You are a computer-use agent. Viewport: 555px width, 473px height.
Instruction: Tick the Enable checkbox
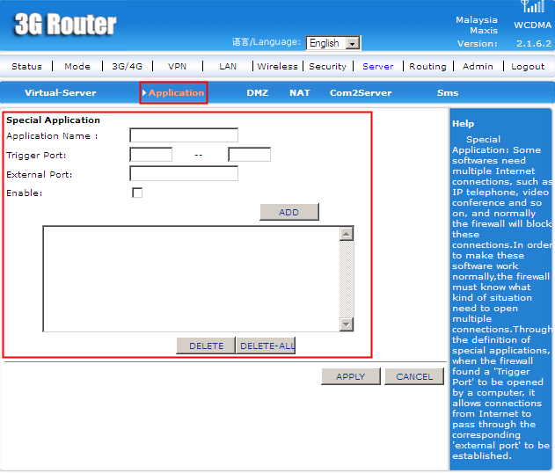pyautogui.click(x=136, y=193)
